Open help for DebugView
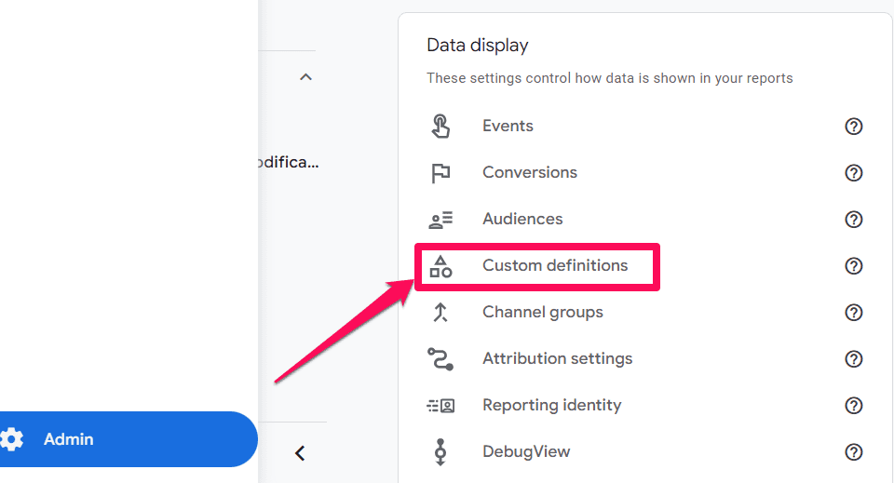This screenshot has width=894, height=483. coord(853,452)
